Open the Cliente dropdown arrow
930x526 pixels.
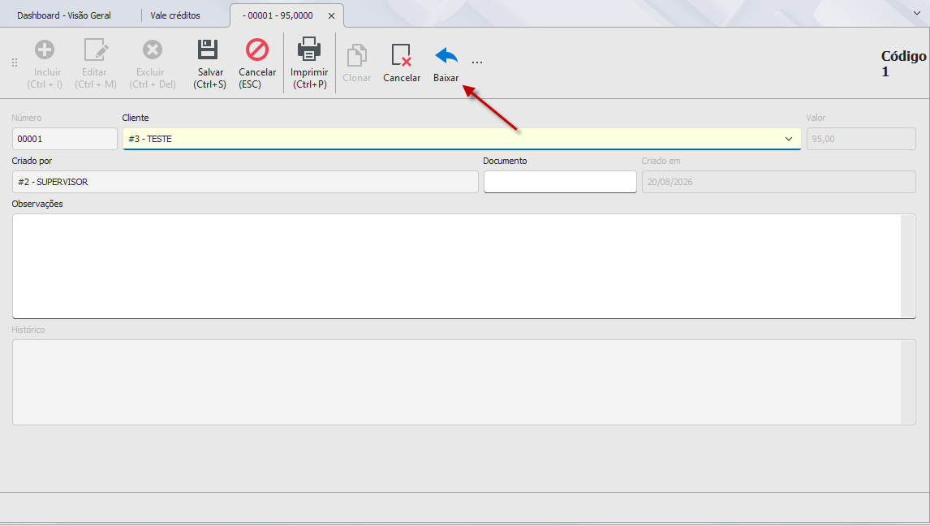point(789,139)
